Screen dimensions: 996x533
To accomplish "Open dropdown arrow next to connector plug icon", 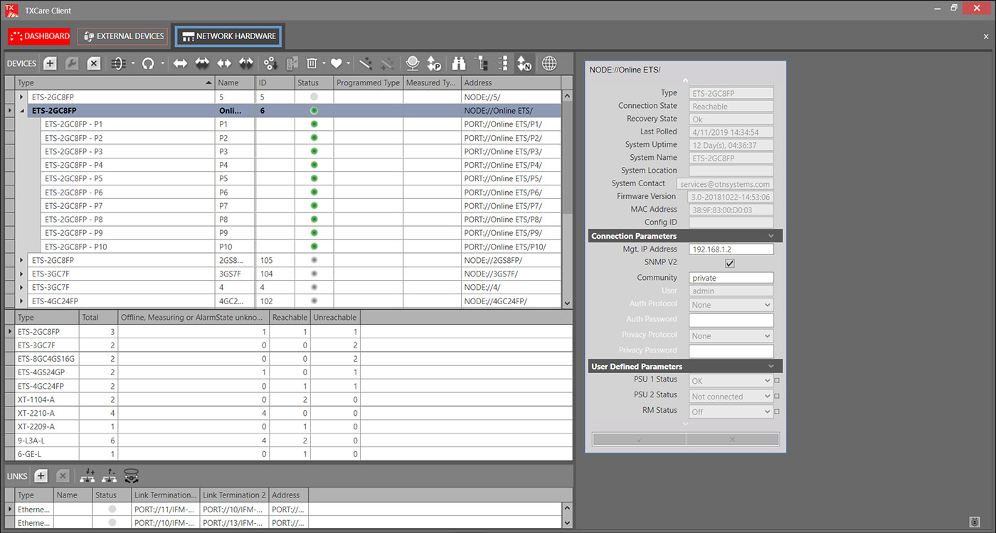I will tap(133, 63).
